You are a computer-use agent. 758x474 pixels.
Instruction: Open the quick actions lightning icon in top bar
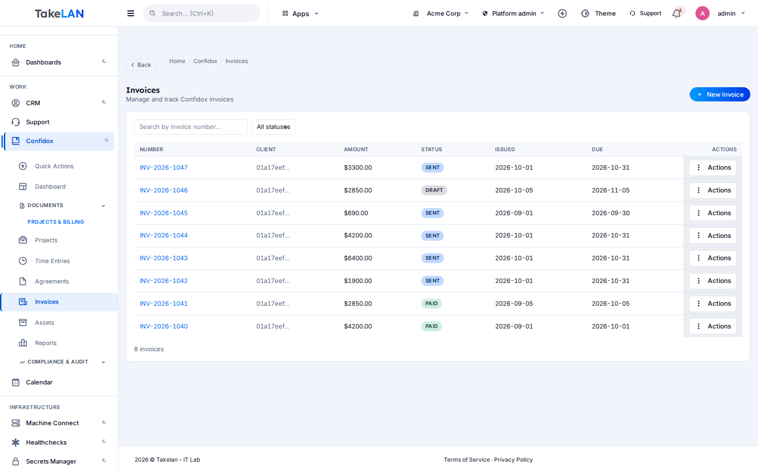(562, 13)
